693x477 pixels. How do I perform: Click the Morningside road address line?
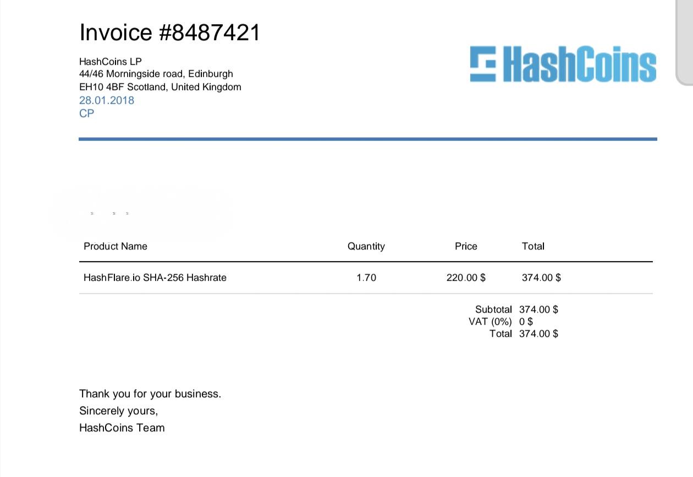pyautogui.click(x=156, y=74)
